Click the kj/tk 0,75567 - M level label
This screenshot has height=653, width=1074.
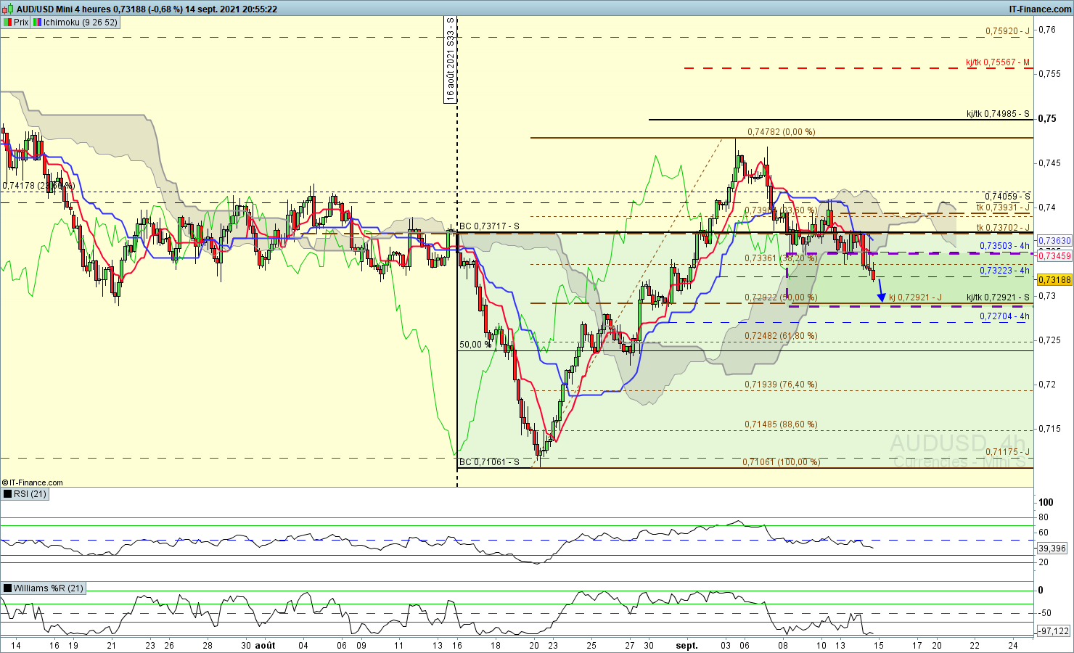pyautogui.click(x=998, y=62)
